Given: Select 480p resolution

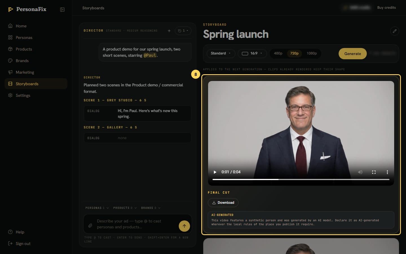Looking at the screenshot, I should point(278,53).
